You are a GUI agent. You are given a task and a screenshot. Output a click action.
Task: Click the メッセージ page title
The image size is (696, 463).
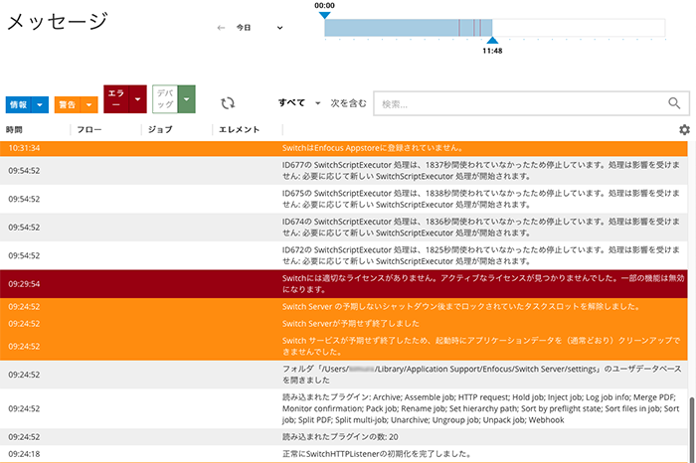coord(58,21)
